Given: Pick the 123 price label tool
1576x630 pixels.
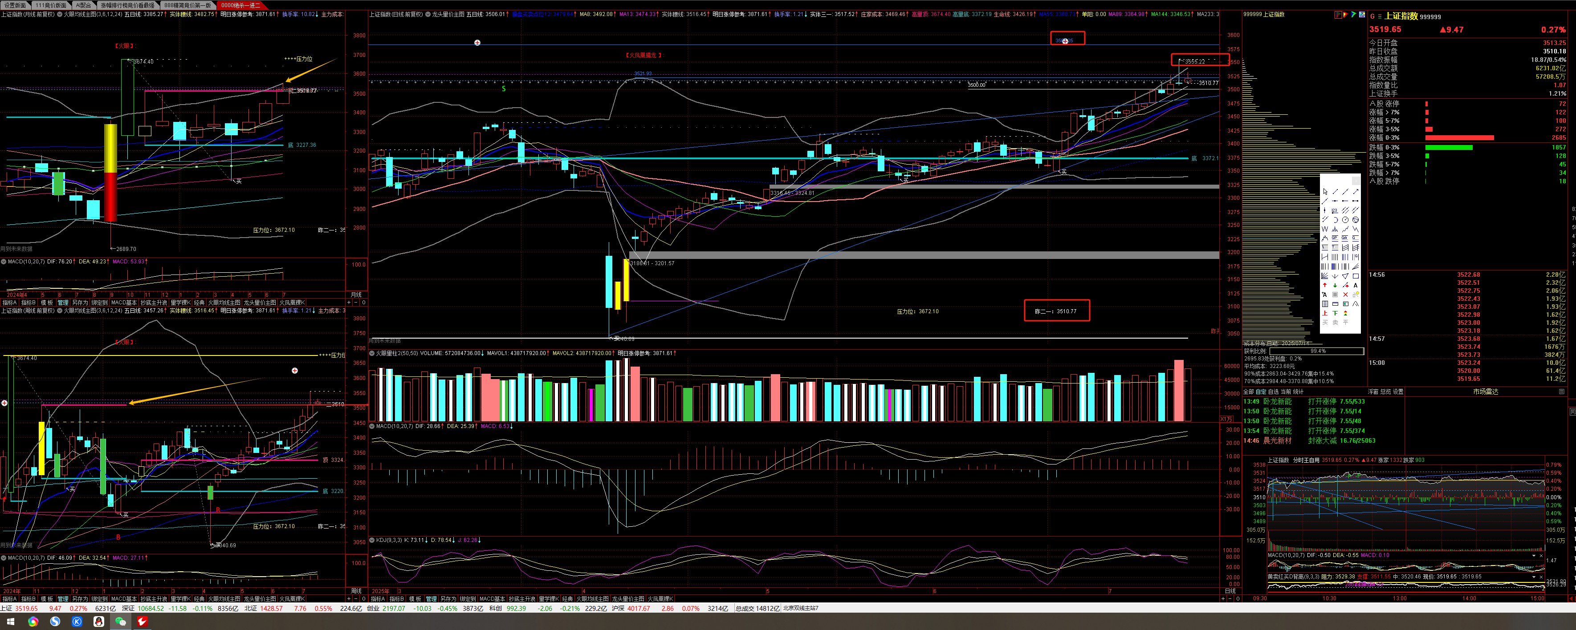Looking at the screenshot, I should click(1336, 210).
